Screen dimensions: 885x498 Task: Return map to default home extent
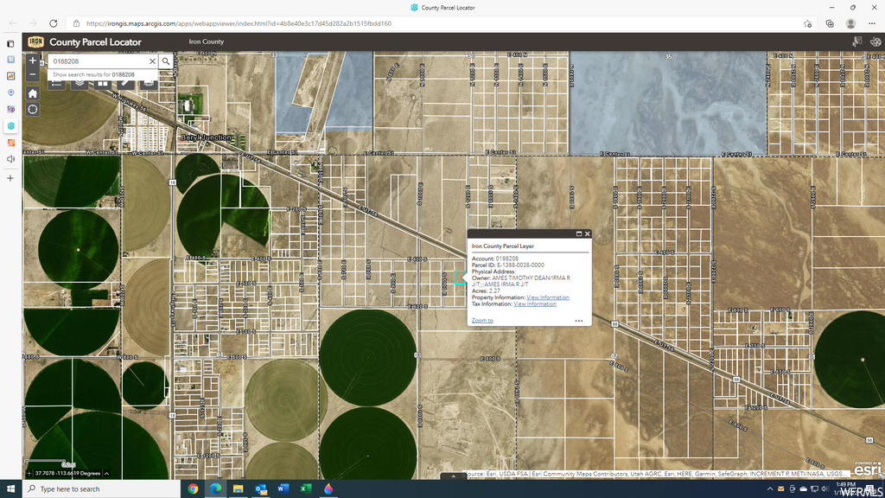32,93
